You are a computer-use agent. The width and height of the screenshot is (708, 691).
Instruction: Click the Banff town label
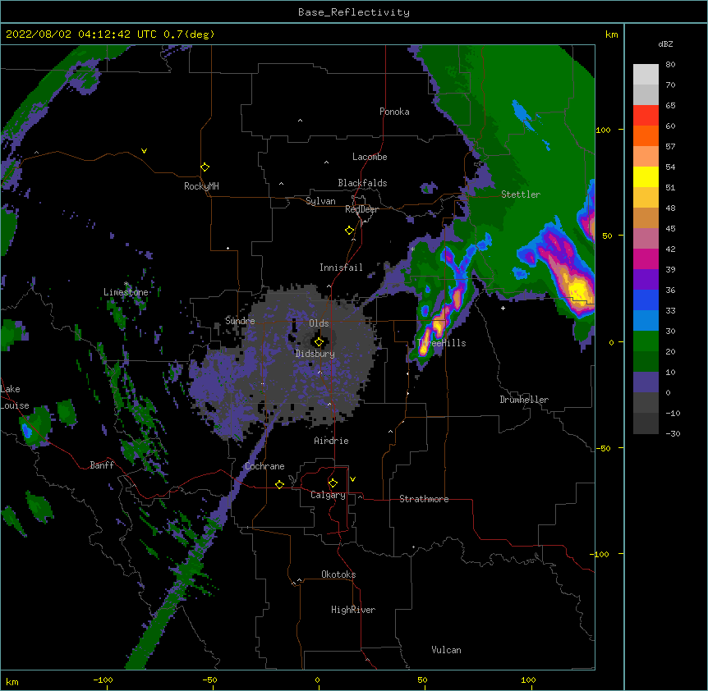tap(102, 465)
